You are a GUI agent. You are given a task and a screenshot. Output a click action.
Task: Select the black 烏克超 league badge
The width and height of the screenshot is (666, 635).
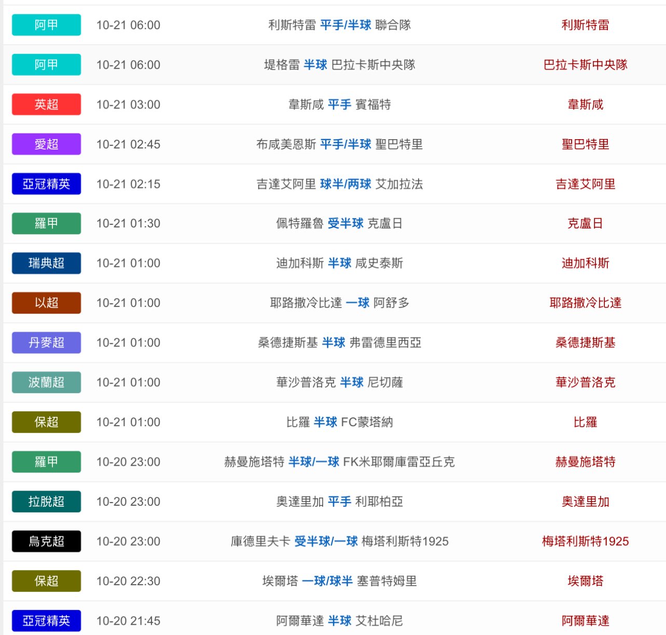tap(46, 542)
